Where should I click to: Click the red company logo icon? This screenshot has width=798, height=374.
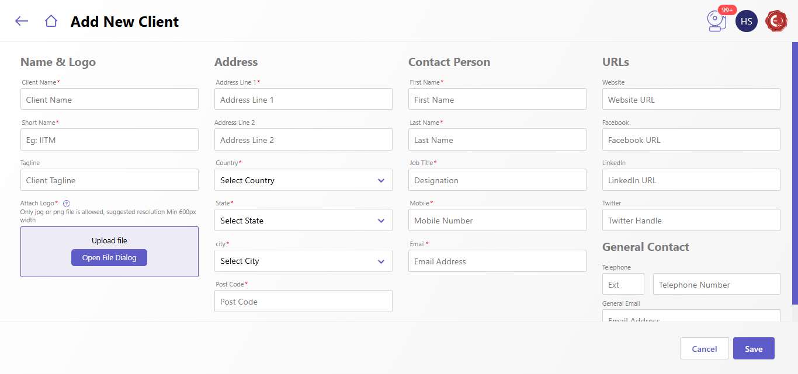tap(776, 22)
